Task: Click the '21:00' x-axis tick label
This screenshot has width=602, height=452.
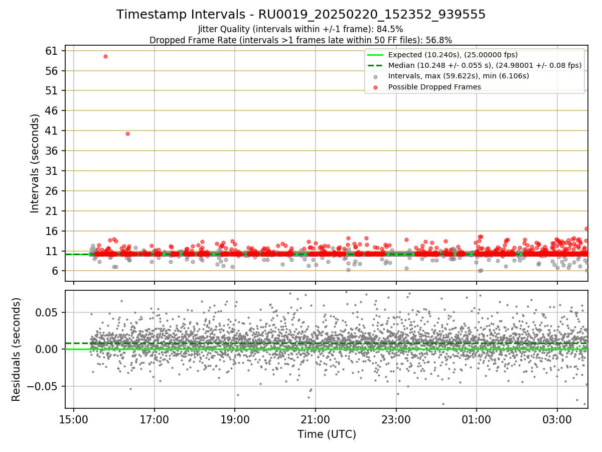Action: coord(316,419)
